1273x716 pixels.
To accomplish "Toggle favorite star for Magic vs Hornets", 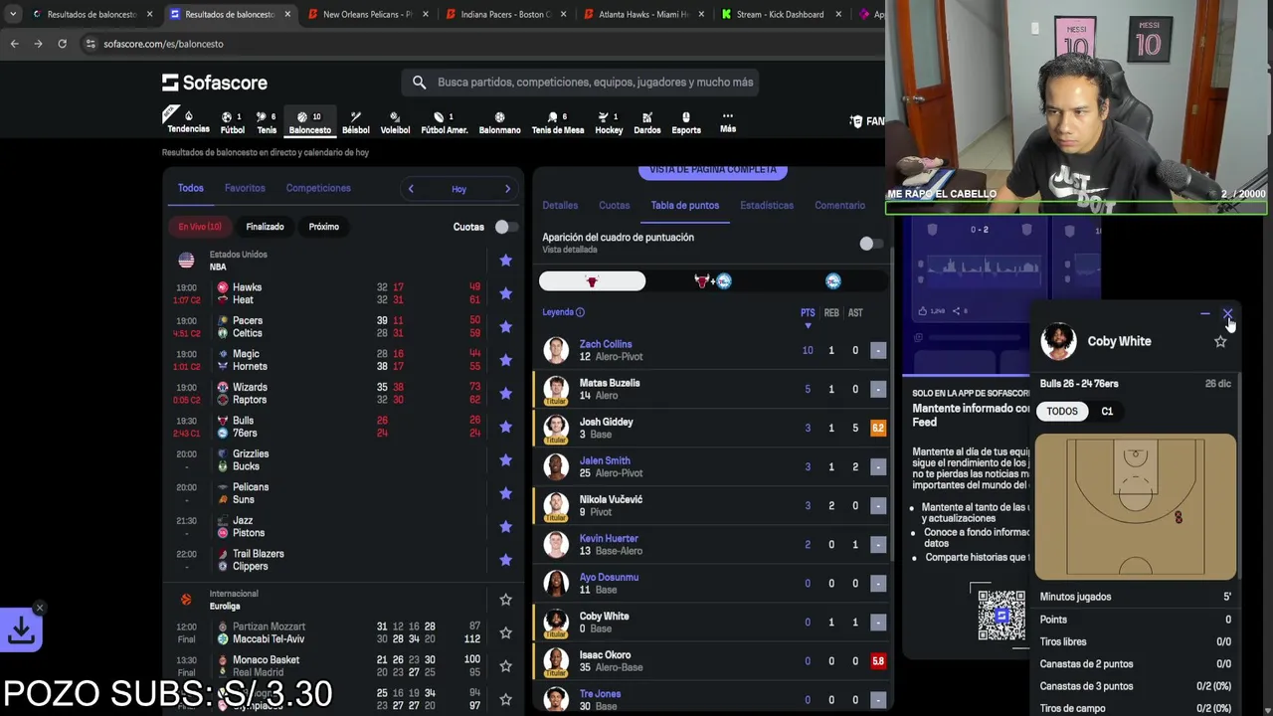I will (x=505, y=360).
